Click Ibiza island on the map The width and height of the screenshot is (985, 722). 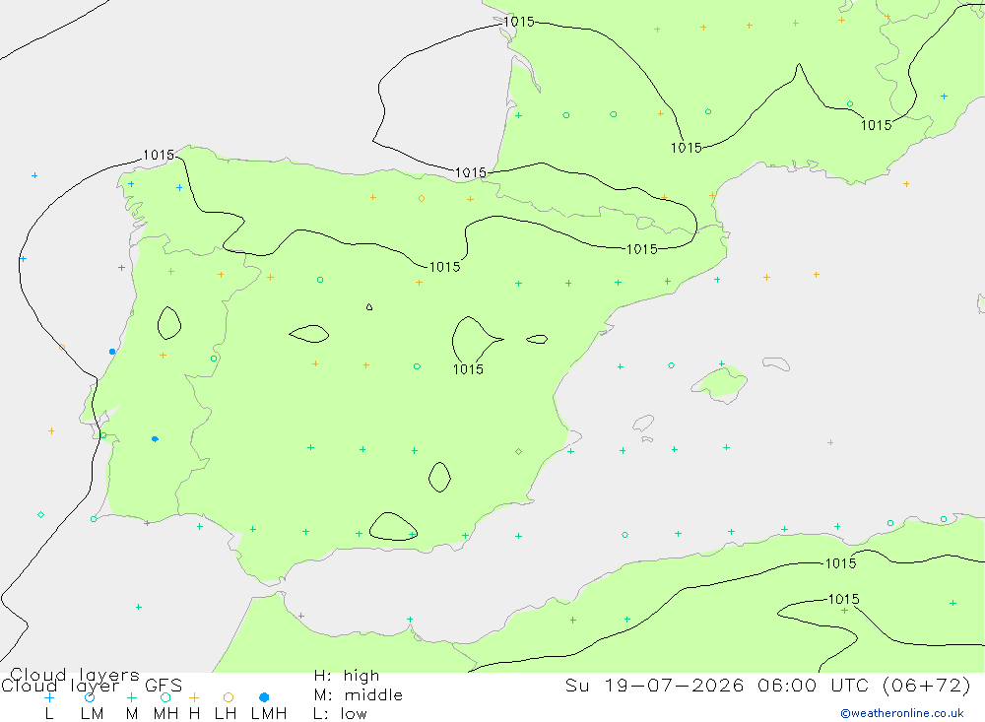pos(643,423)
